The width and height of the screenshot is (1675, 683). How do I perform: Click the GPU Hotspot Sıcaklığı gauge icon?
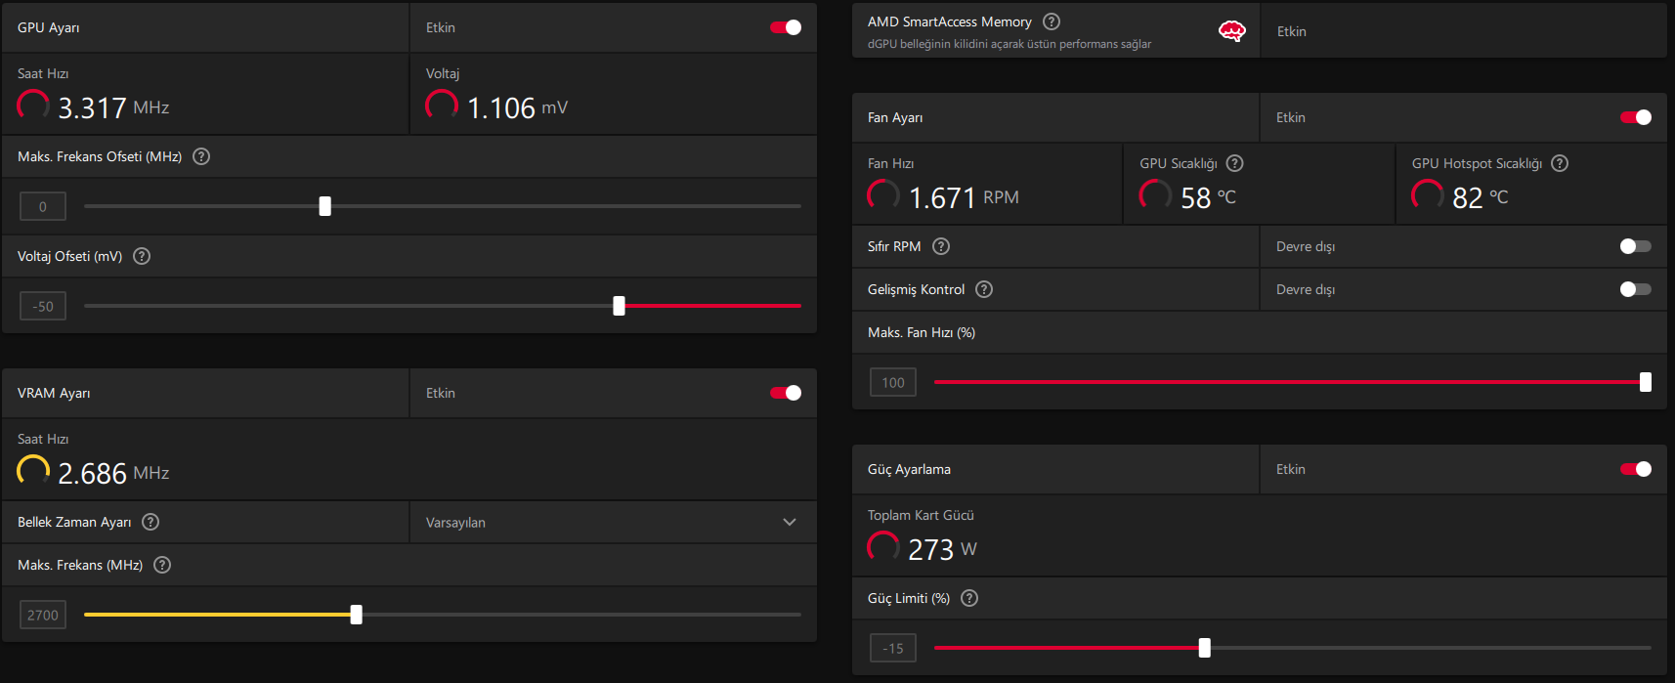(x=1428, y=194)
